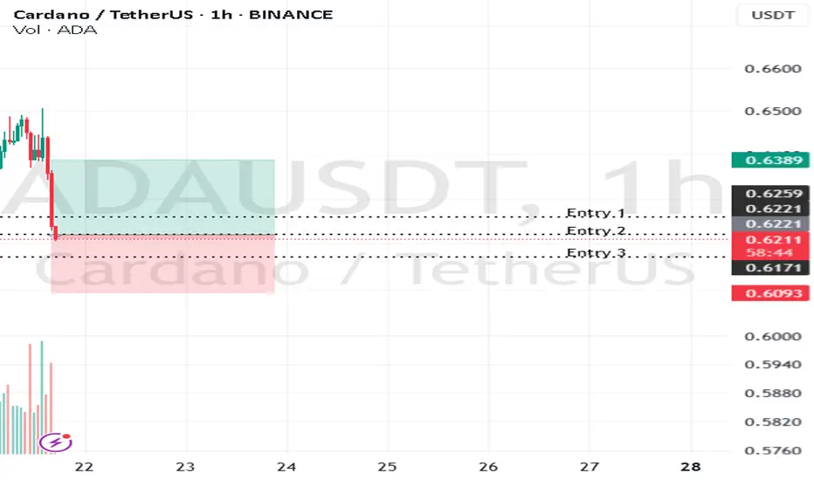Click date 22 on the time axis

(x=84, y=467)
